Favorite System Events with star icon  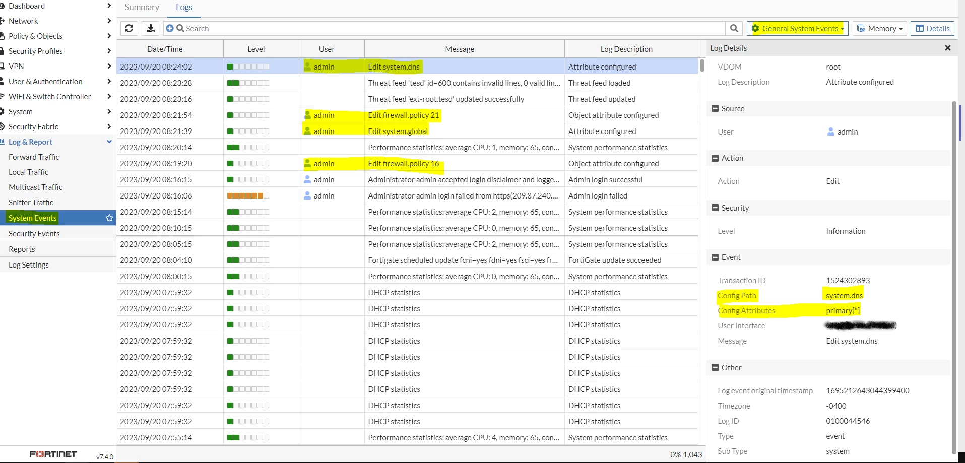tap(109, 218)
